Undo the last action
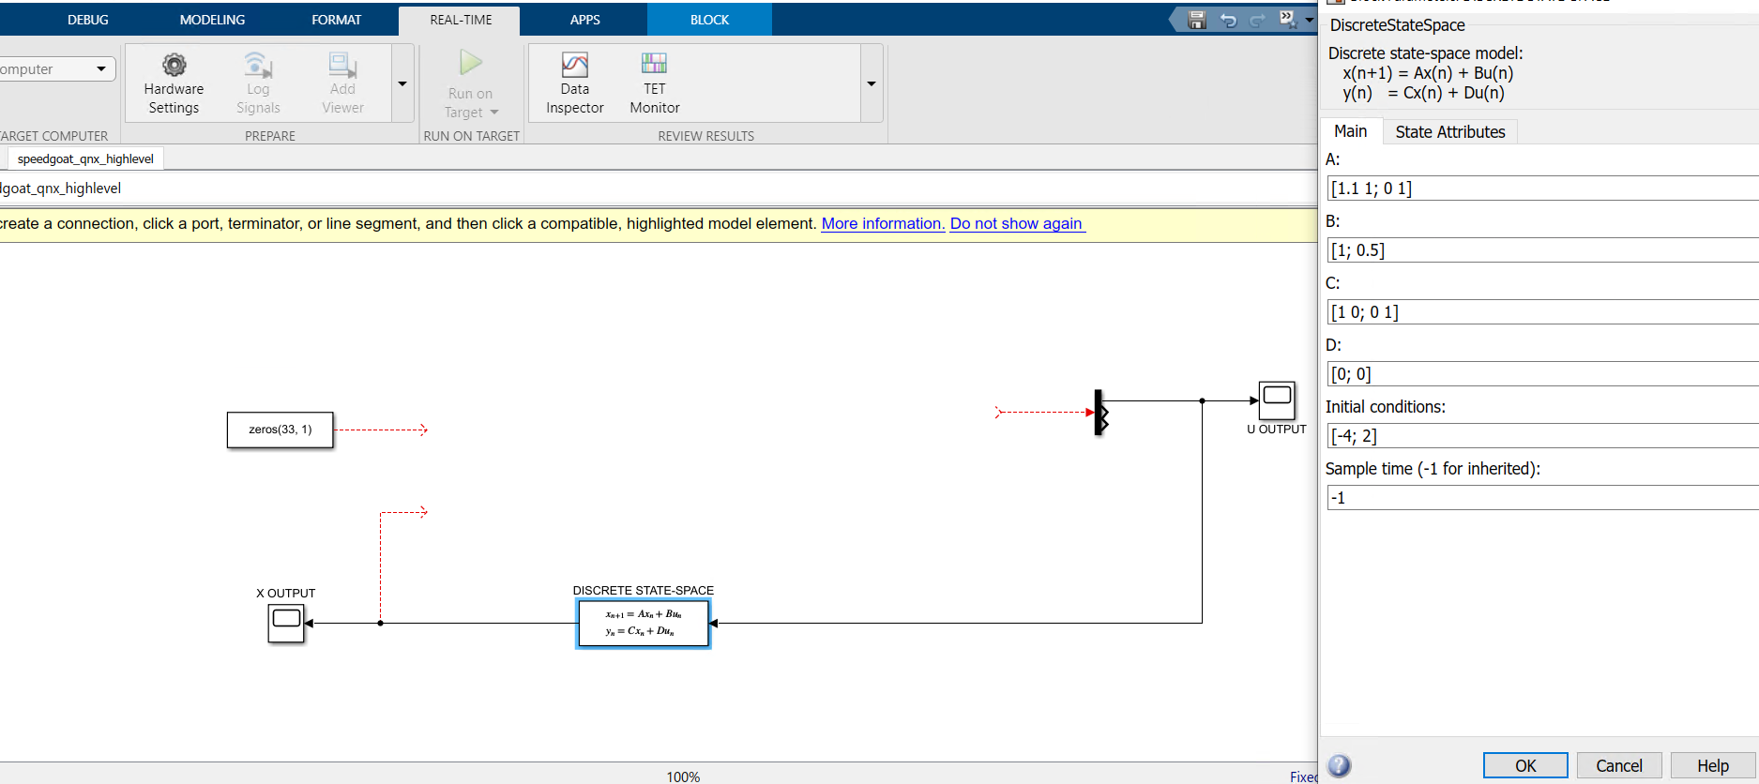The image size is (1759, 784). pyautogui.click(x=1227, y=20)
